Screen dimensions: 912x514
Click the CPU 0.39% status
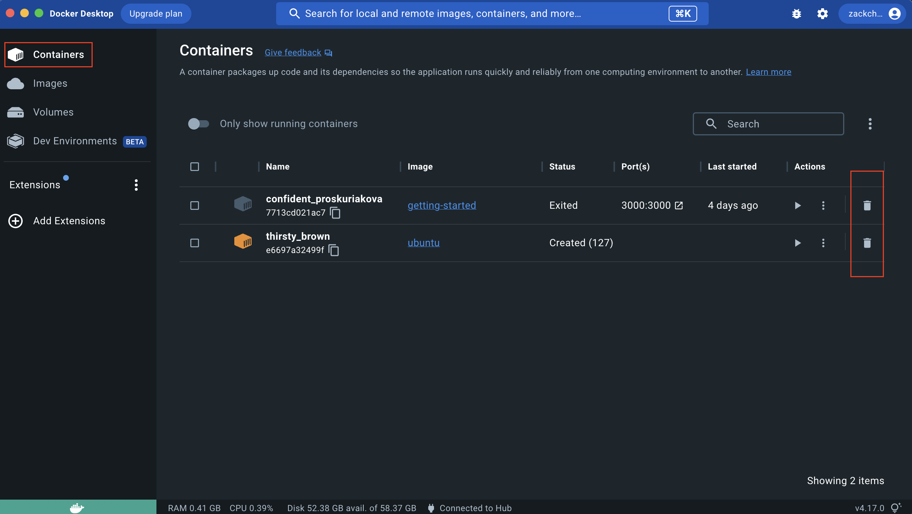point(251,508)
